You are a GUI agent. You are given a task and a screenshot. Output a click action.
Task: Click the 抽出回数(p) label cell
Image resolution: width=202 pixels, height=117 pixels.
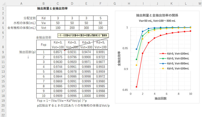coord(27,52)
